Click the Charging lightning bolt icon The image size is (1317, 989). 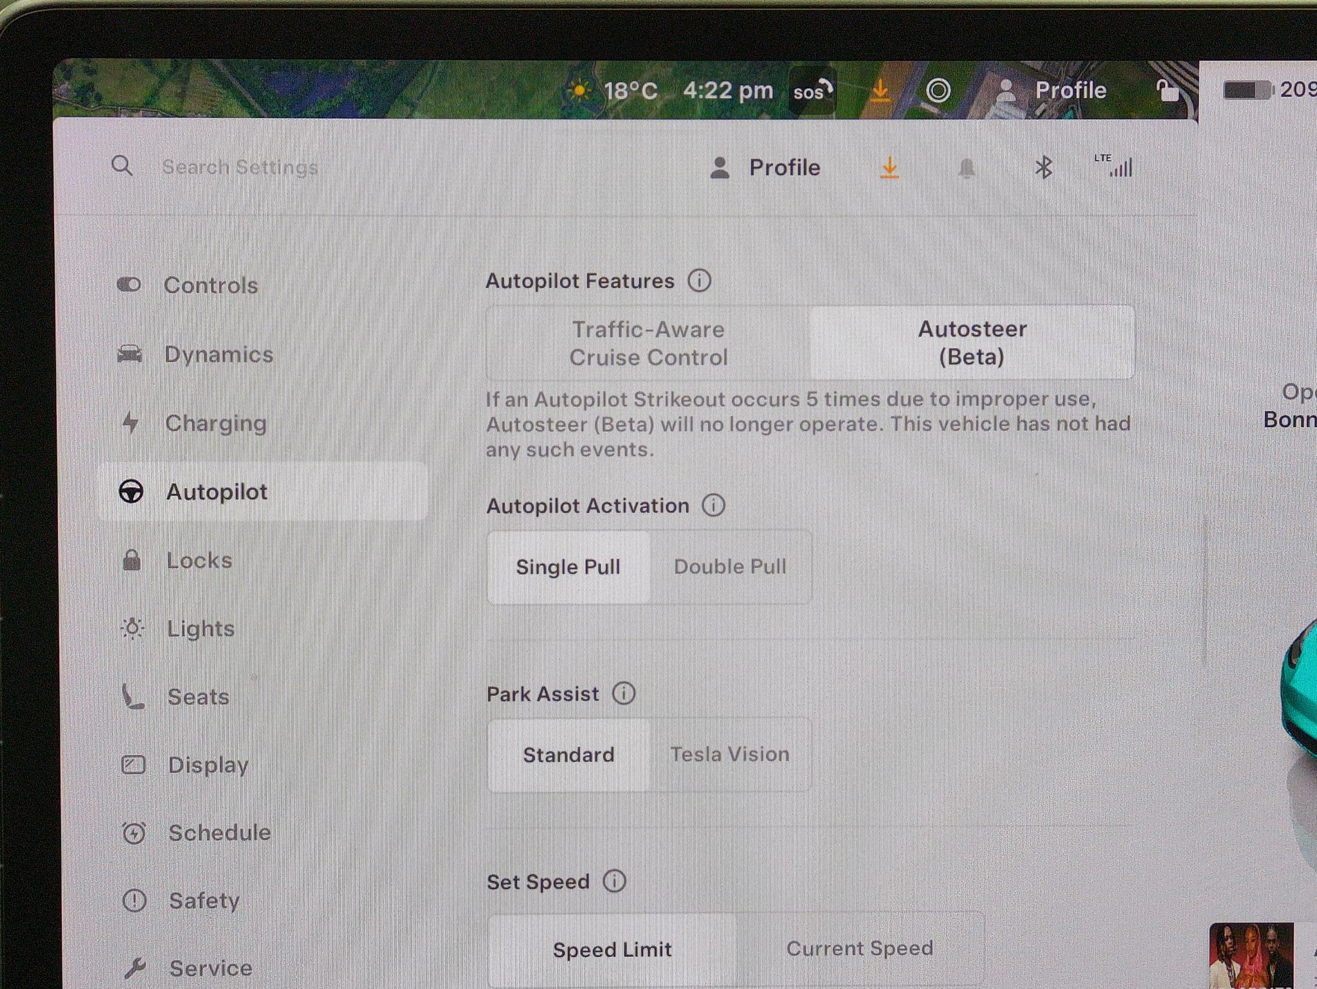[x=131, y=422]
